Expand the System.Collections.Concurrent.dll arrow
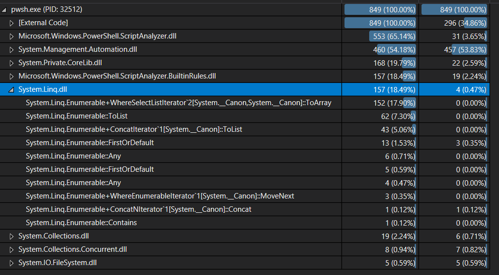The width and height of the screenshot is (499, 275). tap(11, 249)
